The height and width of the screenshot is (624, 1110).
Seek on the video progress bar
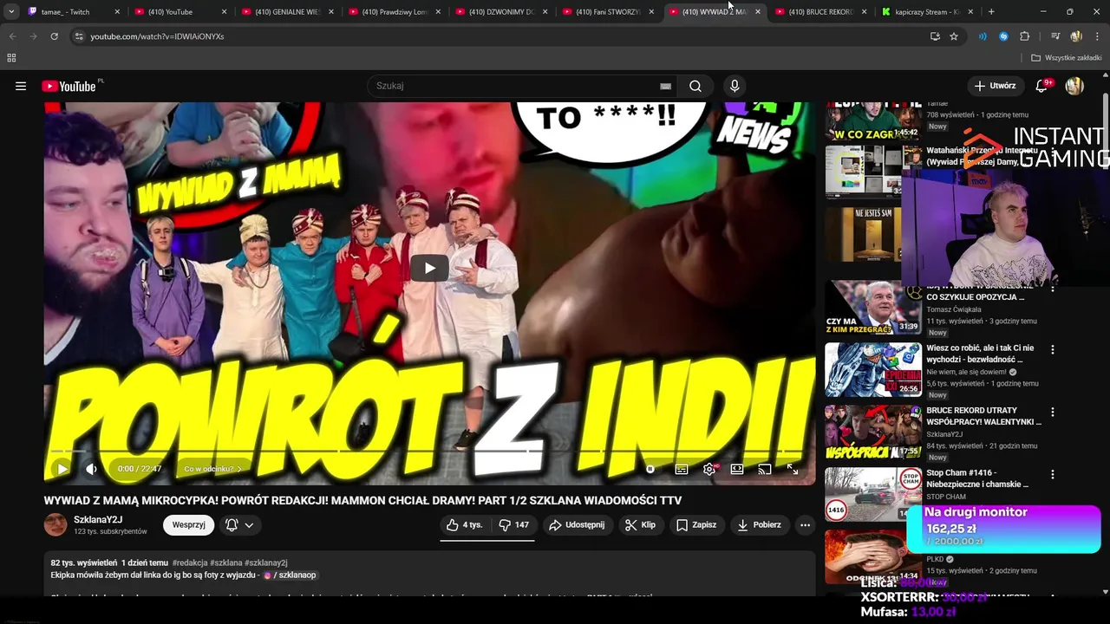tap(429, 452)
